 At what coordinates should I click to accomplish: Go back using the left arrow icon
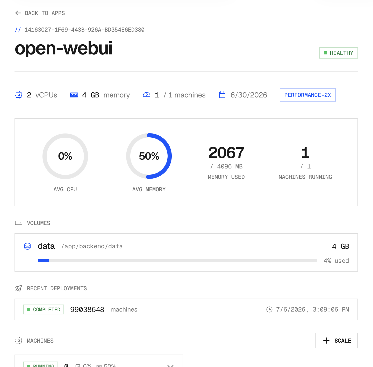(18, 13)
